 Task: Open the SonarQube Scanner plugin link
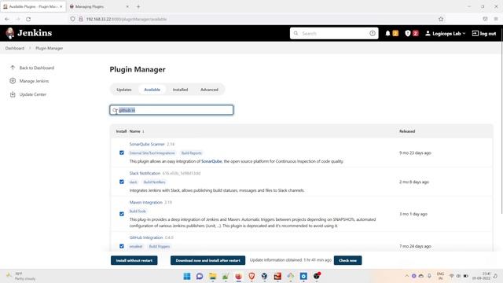point(147,144)
